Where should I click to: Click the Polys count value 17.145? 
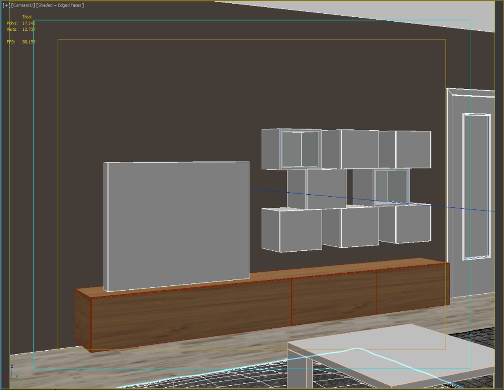pyautogui.click(x=29, y=23)
